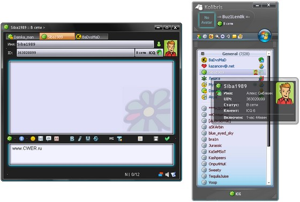The height and width of the screenshot is (202, 300).
Task: Click the Windows orb button in Kolibris
Action: point(265,35)
